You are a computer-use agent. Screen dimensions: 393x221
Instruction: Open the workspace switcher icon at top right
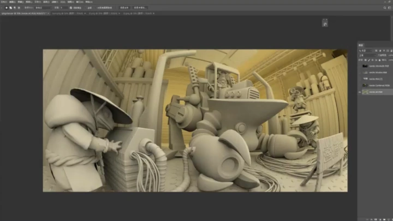tap(390, 8)
